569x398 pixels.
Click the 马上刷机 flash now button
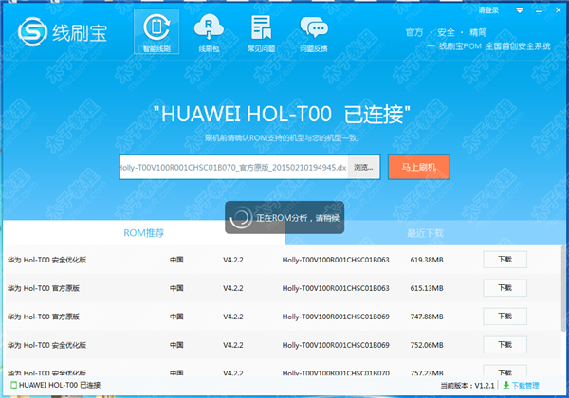(x=419, y=167)
